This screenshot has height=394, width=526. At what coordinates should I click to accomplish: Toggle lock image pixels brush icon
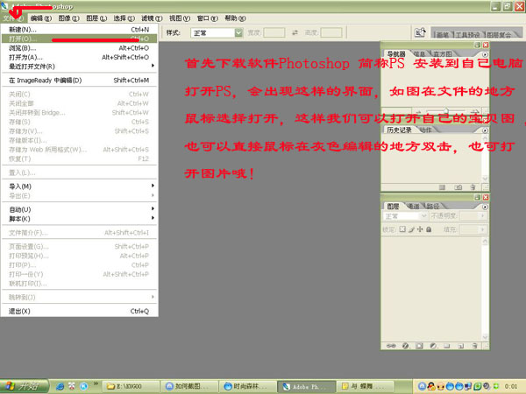click(x=412, y=229)
